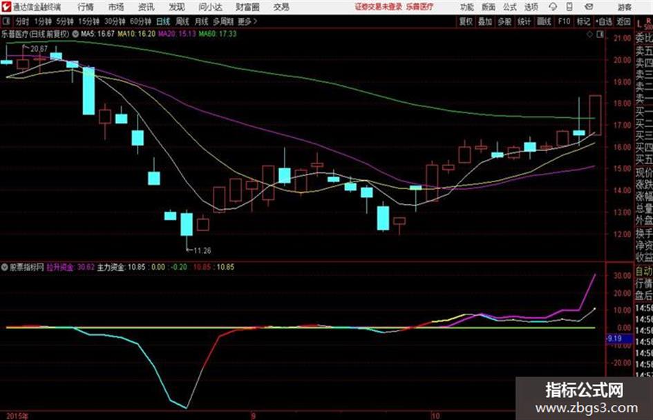Select the 日线 daily period tab
653x420 pixels.
point(163,21)
